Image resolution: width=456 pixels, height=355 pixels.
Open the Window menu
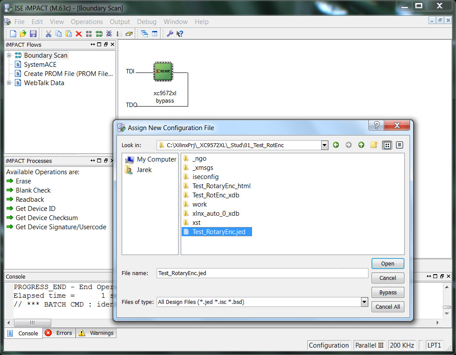point(175,22)
